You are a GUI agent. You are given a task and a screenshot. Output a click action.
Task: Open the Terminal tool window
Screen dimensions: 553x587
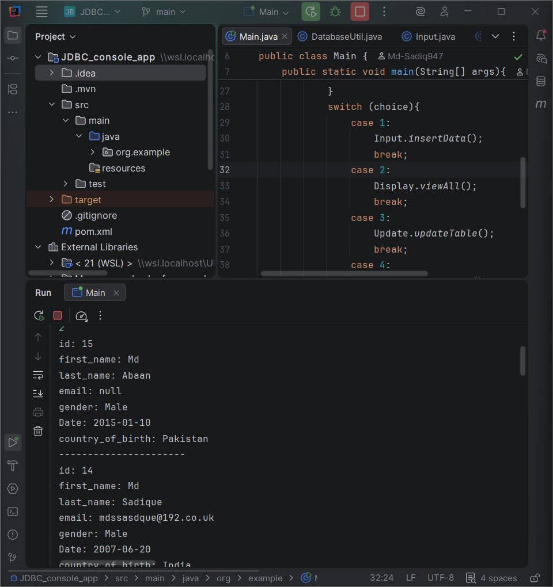click(x=13, y=512)
